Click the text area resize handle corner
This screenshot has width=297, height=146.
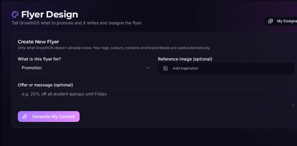[x=293, y=105]
